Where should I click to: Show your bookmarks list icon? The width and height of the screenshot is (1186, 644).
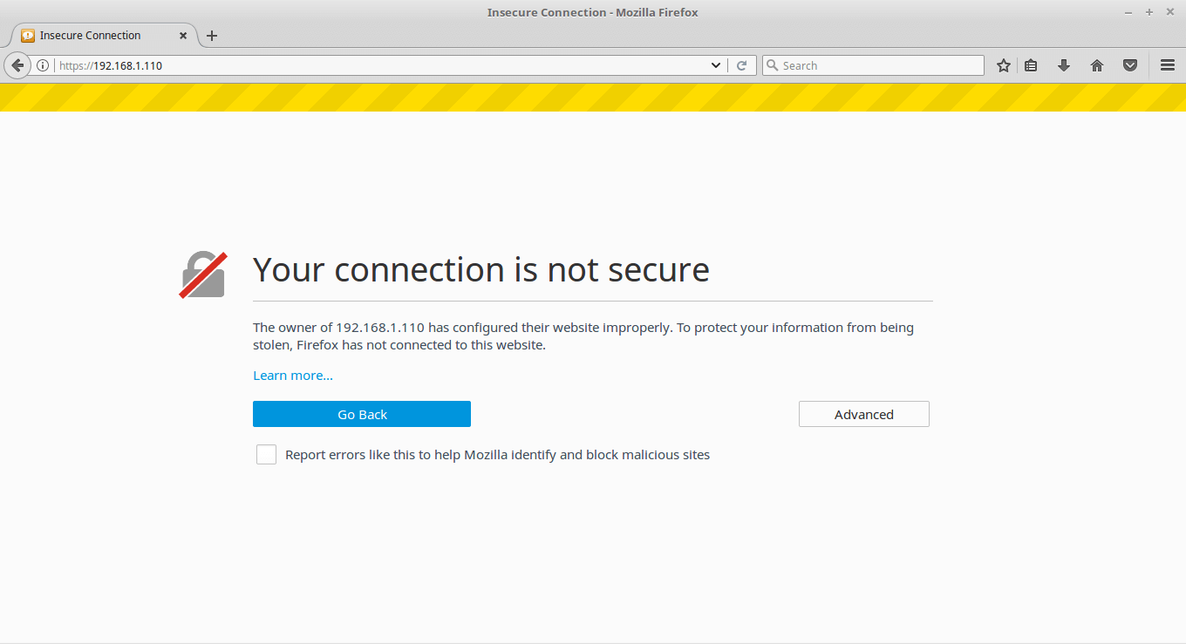pyautogui.click(x=1031, y=65)
